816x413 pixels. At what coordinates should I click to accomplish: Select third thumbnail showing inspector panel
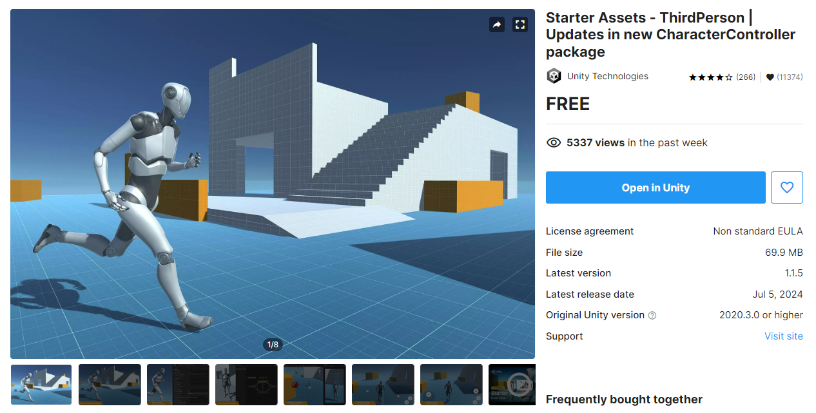(178, 385)
